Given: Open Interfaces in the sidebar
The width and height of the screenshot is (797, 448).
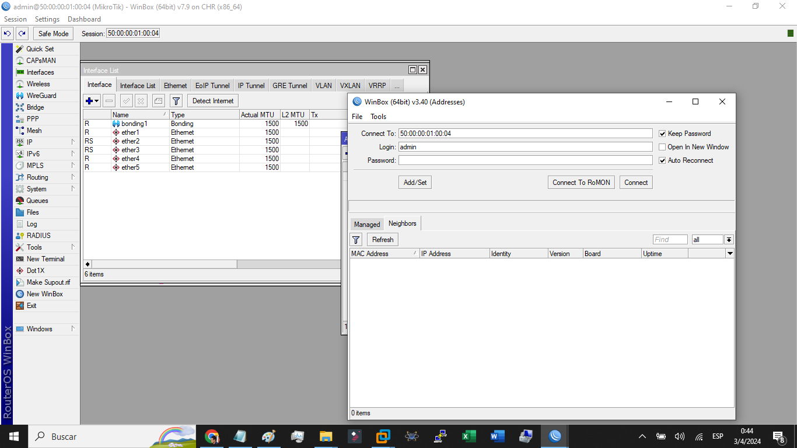Looking at the screenshot, I should click(40, 72).
